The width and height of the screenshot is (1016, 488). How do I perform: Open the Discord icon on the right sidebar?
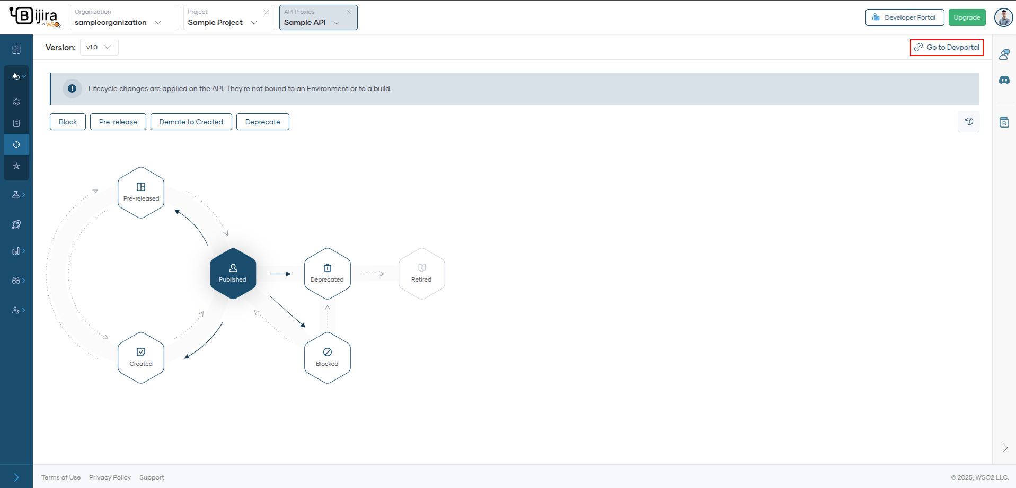1004,80
